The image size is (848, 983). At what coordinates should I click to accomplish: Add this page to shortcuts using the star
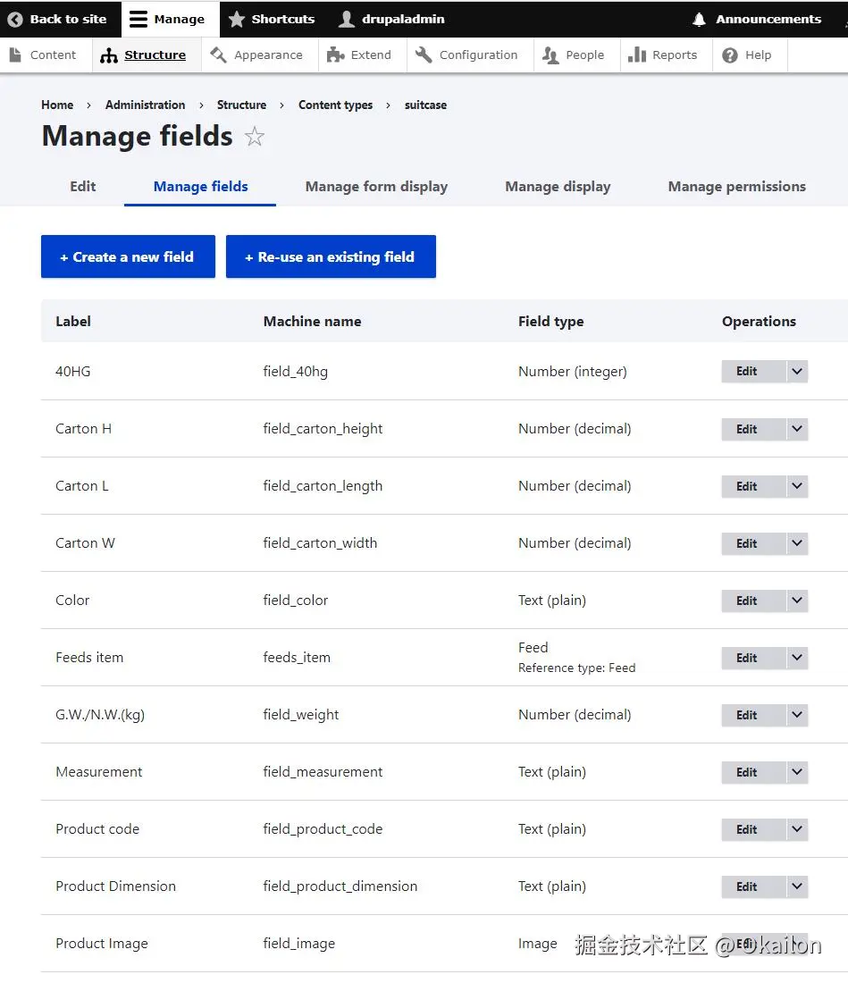tap(255, 137)
